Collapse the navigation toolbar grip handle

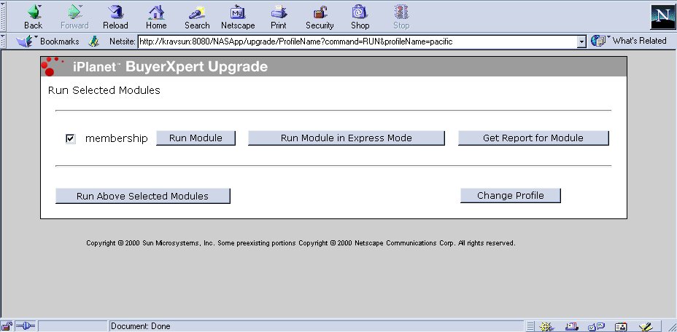pos(4,17)
